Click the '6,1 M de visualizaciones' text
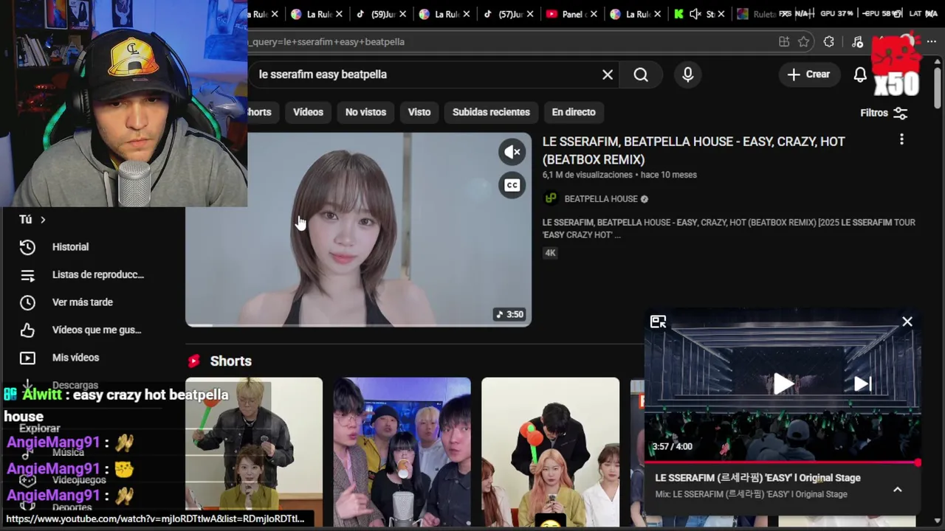This screenshot has height=531, width=945. point(588,175)
